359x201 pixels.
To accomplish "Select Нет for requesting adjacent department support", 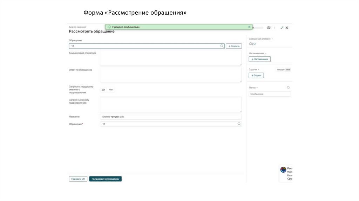I will [x=111, y=90].
